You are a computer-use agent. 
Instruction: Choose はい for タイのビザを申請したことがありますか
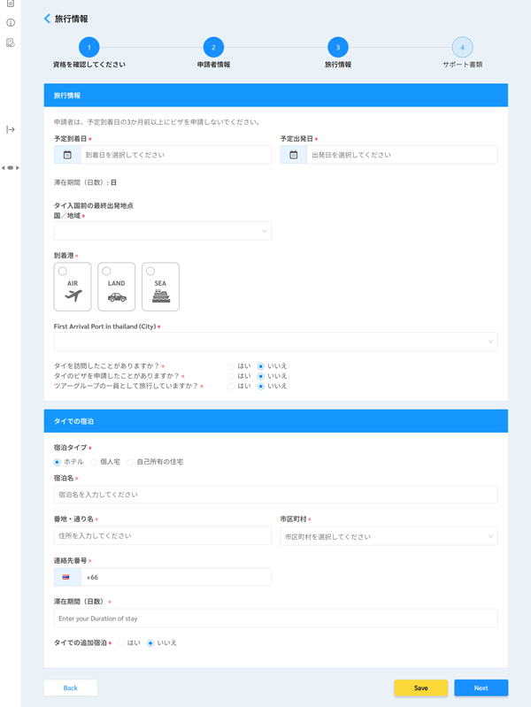pos(231,376)
